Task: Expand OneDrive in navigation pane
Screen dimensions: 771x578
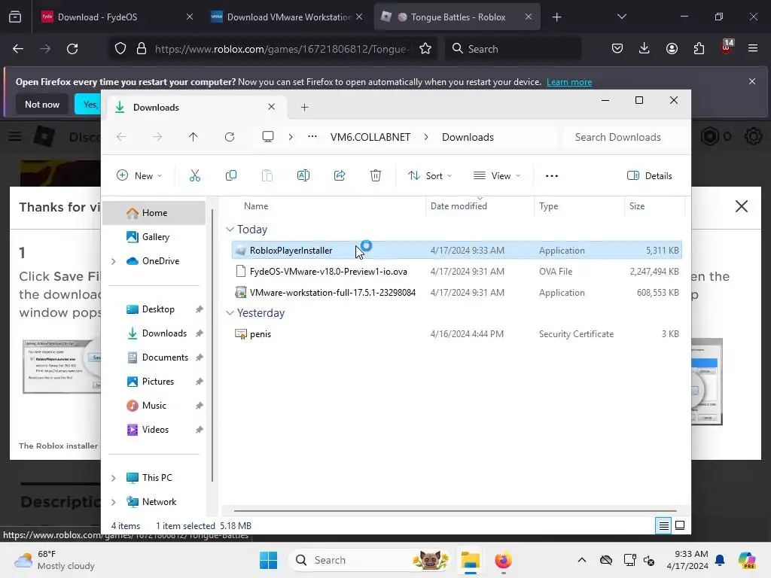Action: point(114,261)
